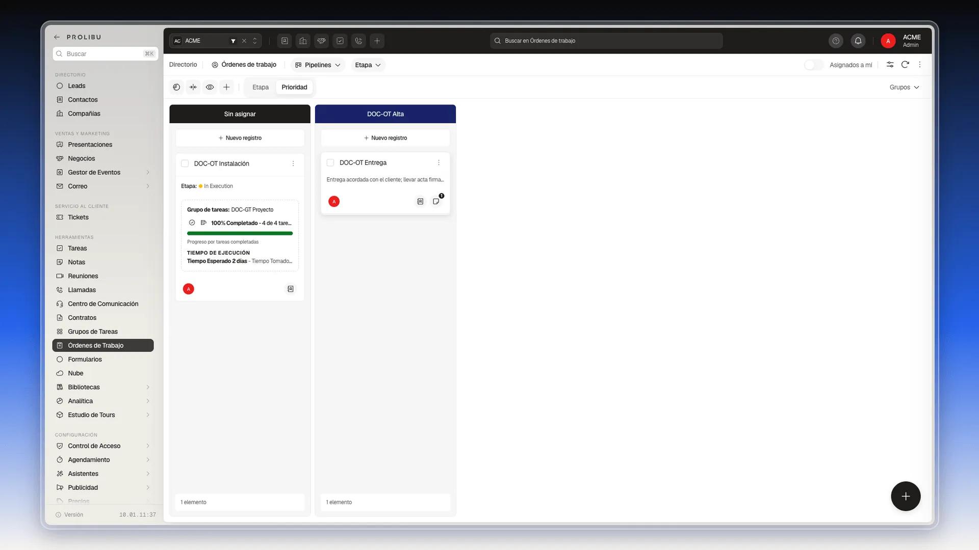Check the DOC-OT Instalación checkbox
This screenshot has height=550, width=979.
pos(185,163)
